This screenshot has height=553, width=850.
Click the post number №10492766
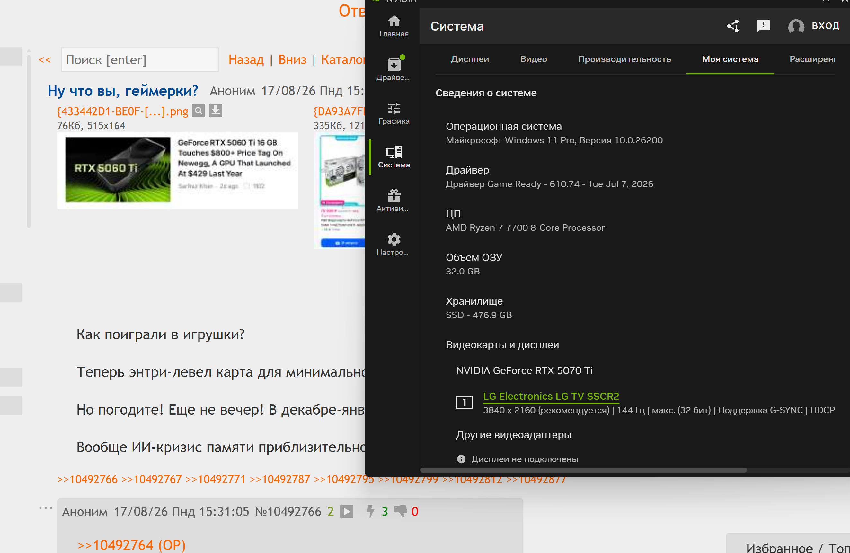288,512
